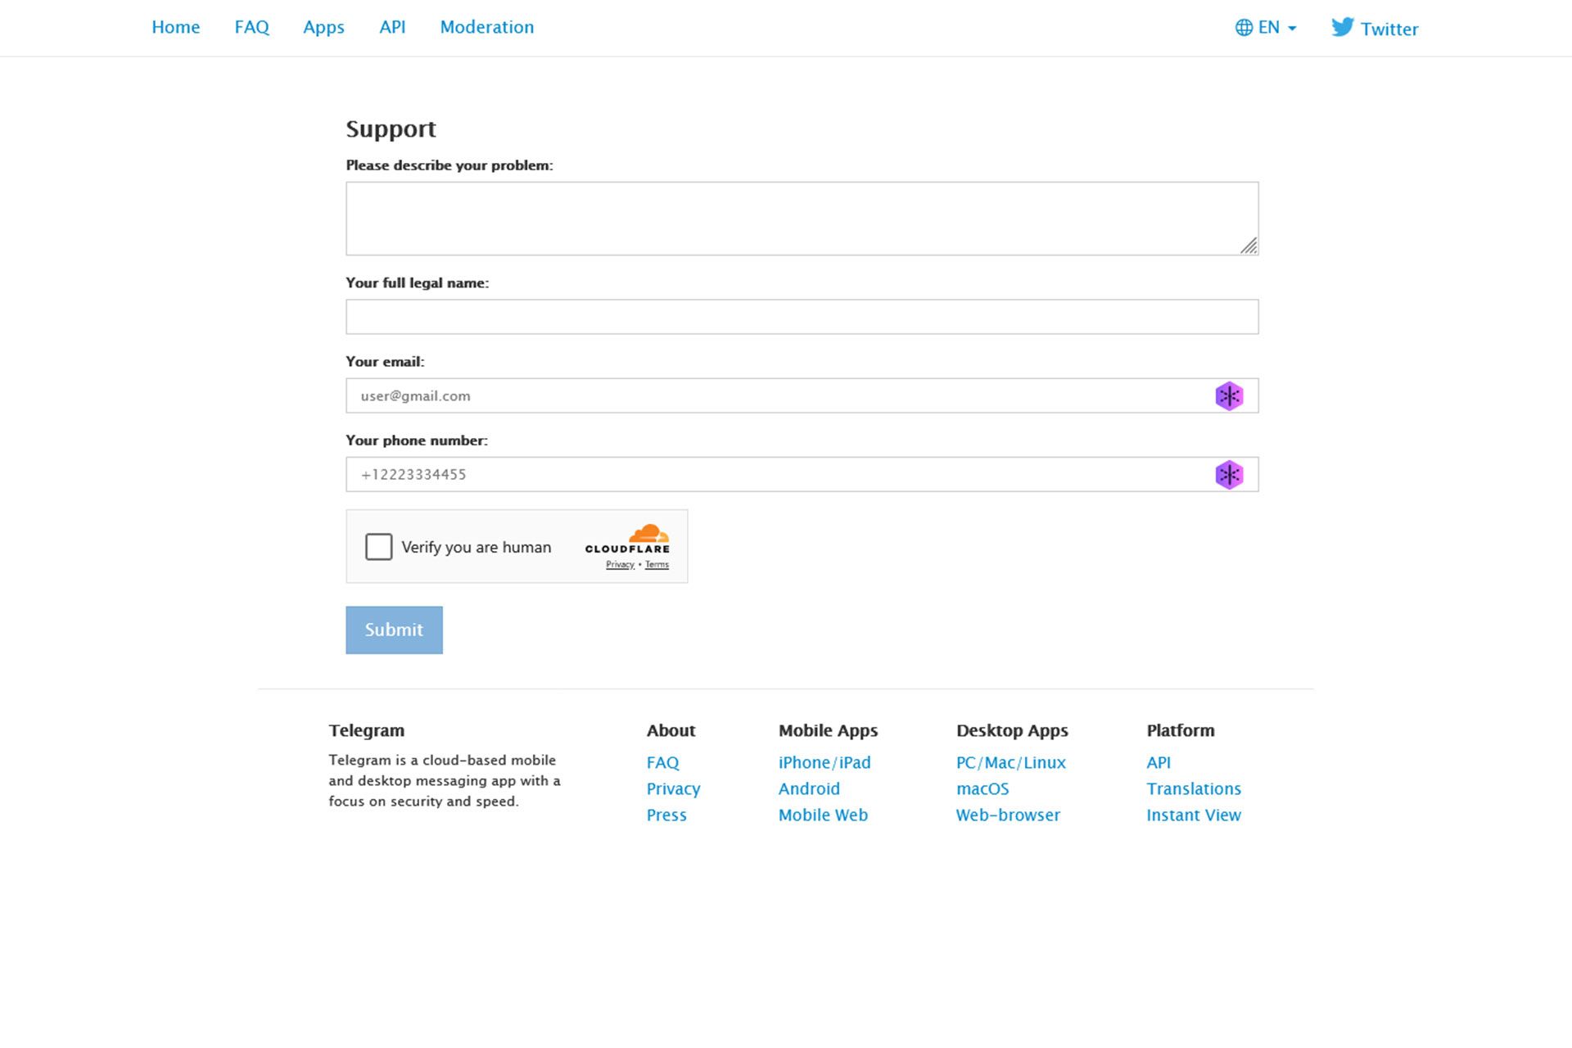Go to the Apps page

(323, 27)
